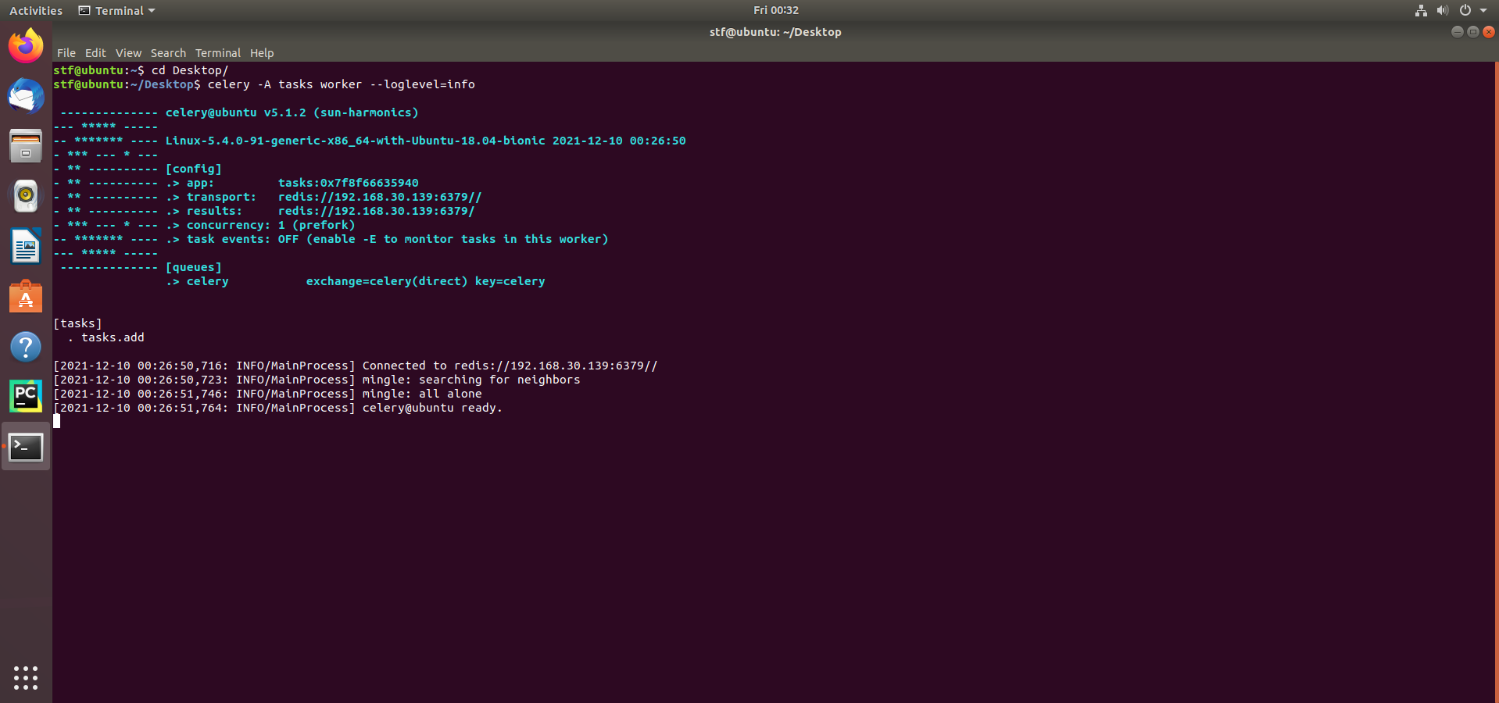Minimize the terminal window
The height and width of the screenshot is (703, 1499).
point(1457,32)
